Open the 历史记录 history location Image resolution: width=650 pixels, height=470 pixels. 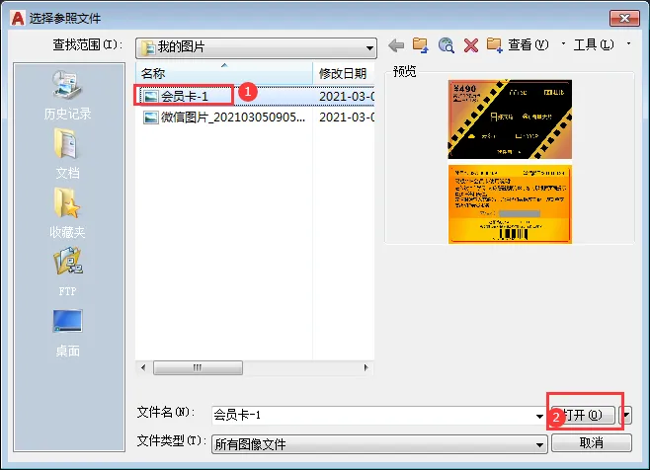(67, 96)
